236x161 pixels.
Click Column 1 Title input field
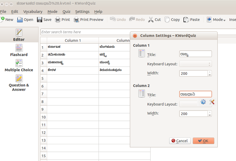click(196, 54)
